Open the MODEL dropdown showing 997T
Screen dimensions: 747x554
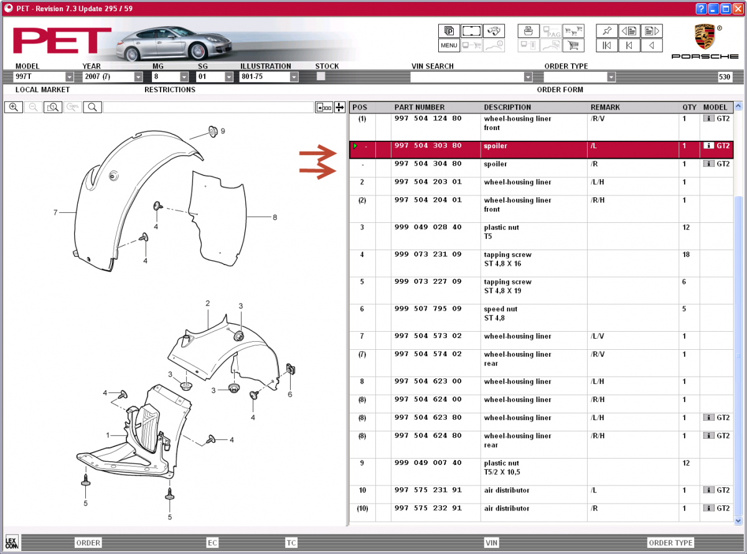pyautogui.click(x=69, y=77)
